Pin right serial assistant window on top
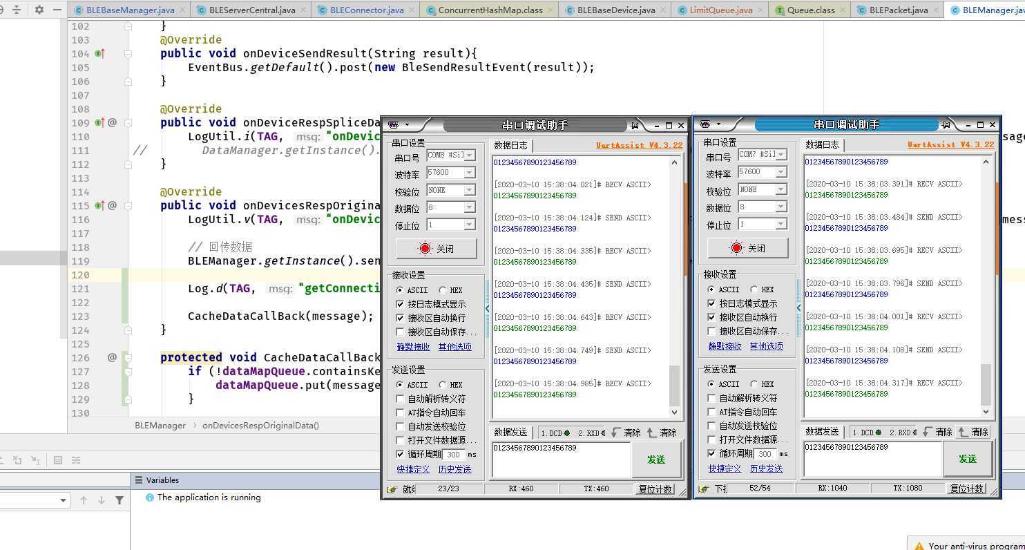This screenshot has width=1025, height=550. pyautogui.click(x=946, y=124)
